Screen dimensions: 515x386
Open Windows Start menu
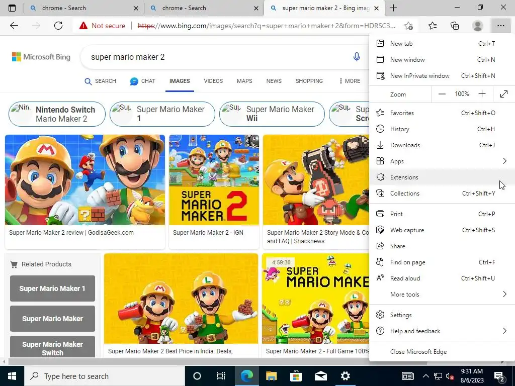coord(12,376)
